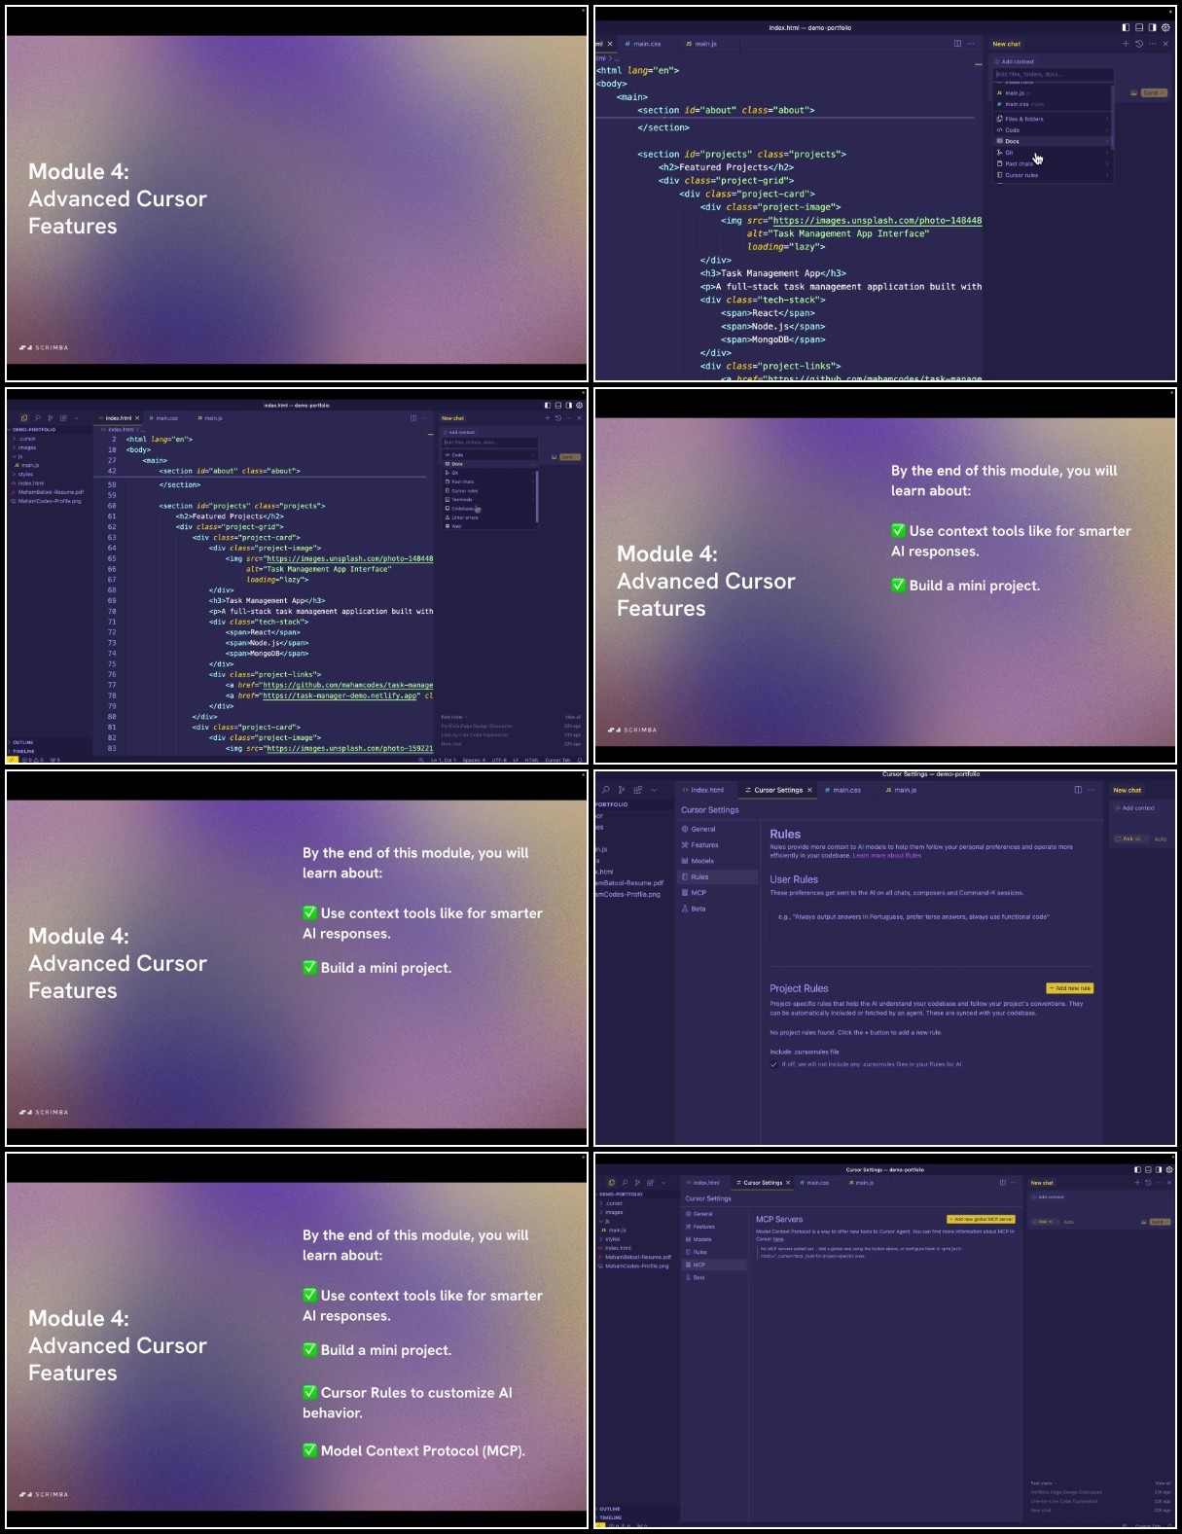Toggle Include .cursorrules file checkbox
The height and width of the screenshot is (1534, 1182).
774,1064
